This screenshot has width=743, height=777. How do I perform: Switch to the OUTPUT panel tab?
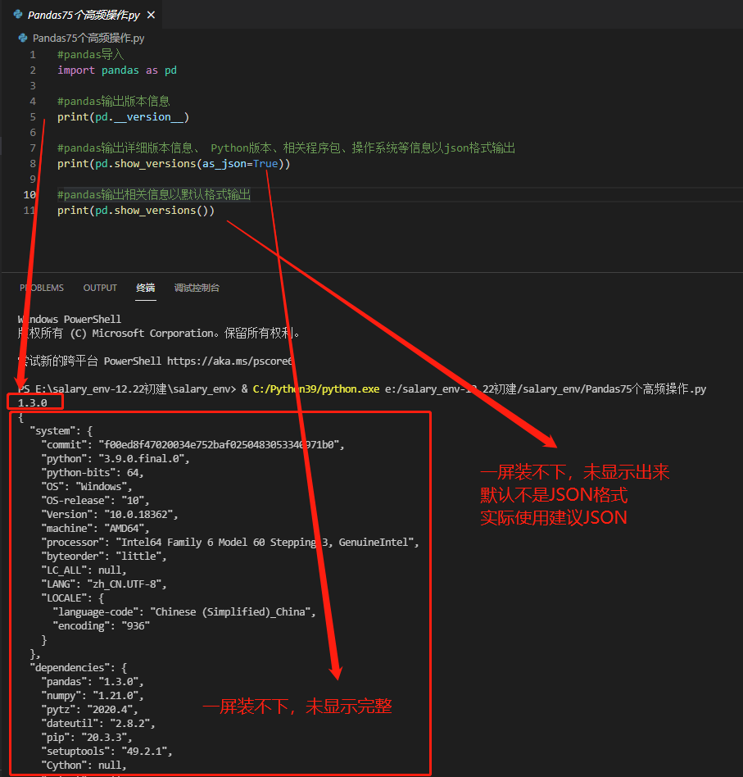pos(99,288)
